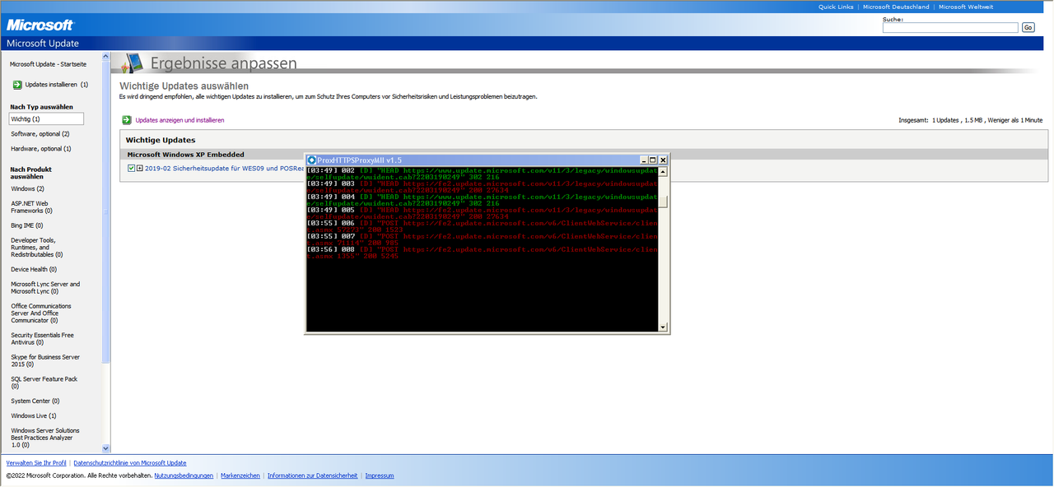Select Hardware, optional (1)
The image size is (1054, 487).
[41, 149]
